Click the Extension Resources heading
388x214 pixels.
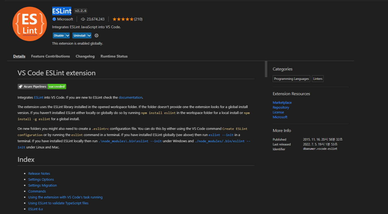(x=291, y=94)
